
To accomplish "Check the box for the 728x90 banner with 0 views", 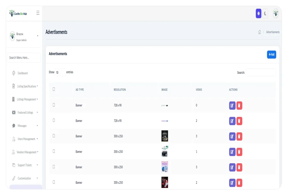I will coord(54,105).
